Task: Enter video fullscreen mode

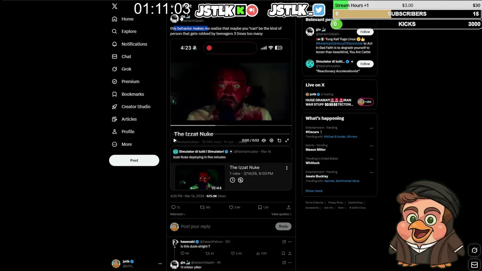Action: [287, 140]
